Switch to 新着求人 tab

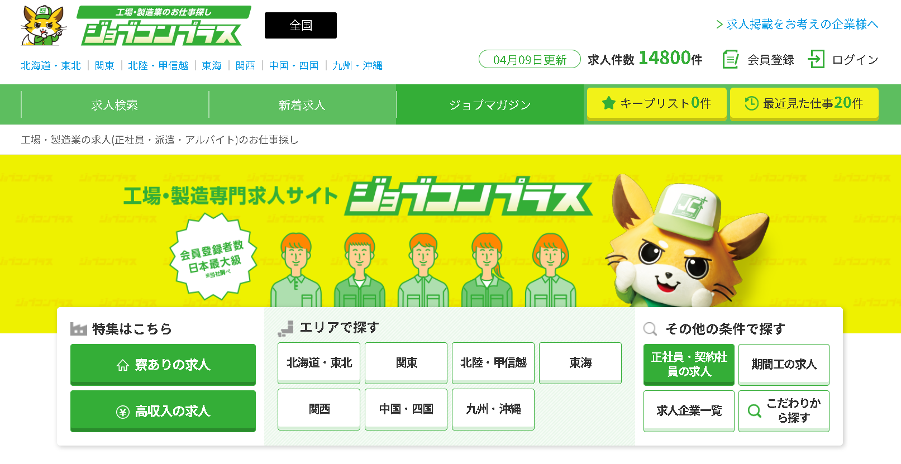pyautogui.click(x=302, y=105)
